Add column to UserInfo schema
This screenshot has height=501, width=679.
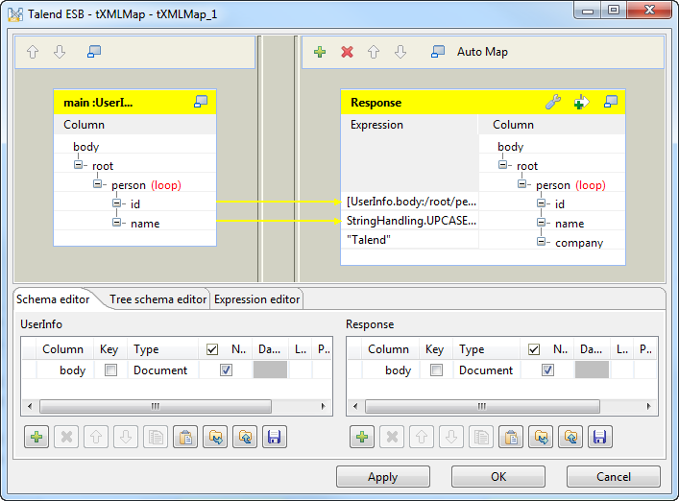36,437
